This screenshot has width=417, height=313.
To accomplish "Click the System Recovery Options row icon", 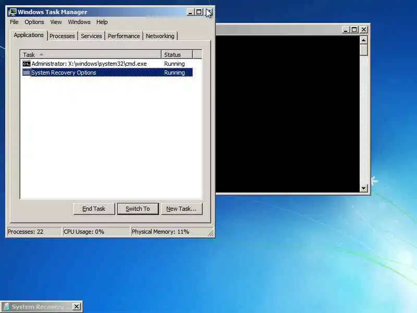I will (x=27, y=73).
